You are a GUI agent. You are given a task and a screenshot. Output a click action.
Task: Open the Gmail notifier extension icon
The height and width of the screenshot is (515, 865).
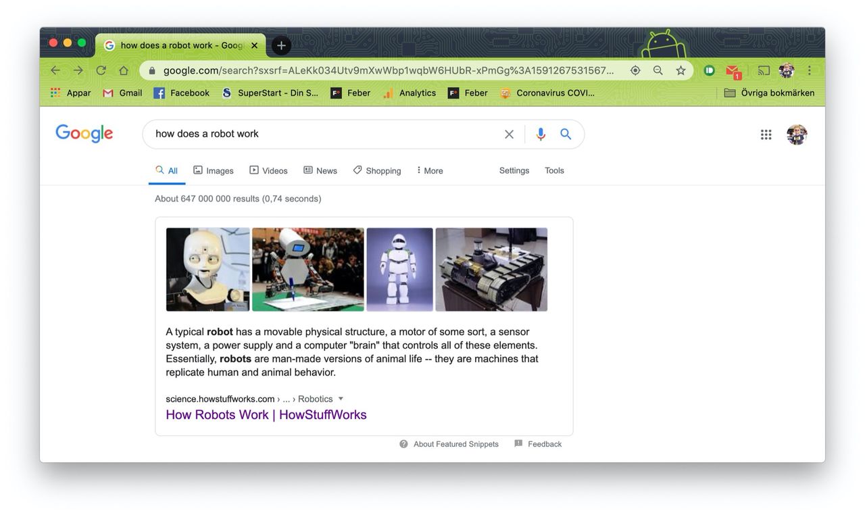click(x=733, y=71)
